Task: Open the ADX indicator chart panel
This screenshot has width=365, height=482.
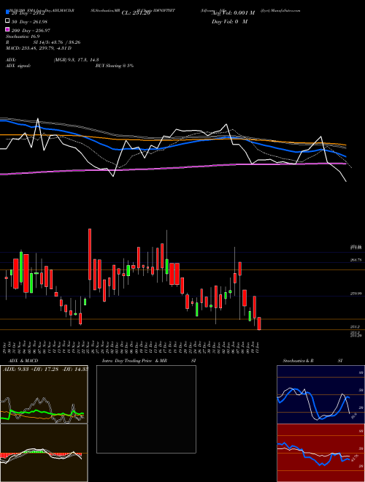Action: pyautogui.click(x=44, y=394)
